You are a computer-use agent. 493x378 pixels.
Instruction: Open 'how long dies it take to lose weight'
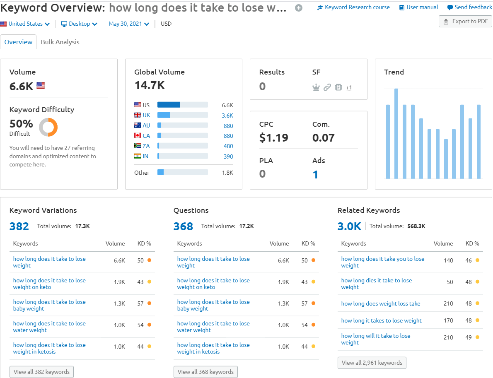tap(376, 284)
